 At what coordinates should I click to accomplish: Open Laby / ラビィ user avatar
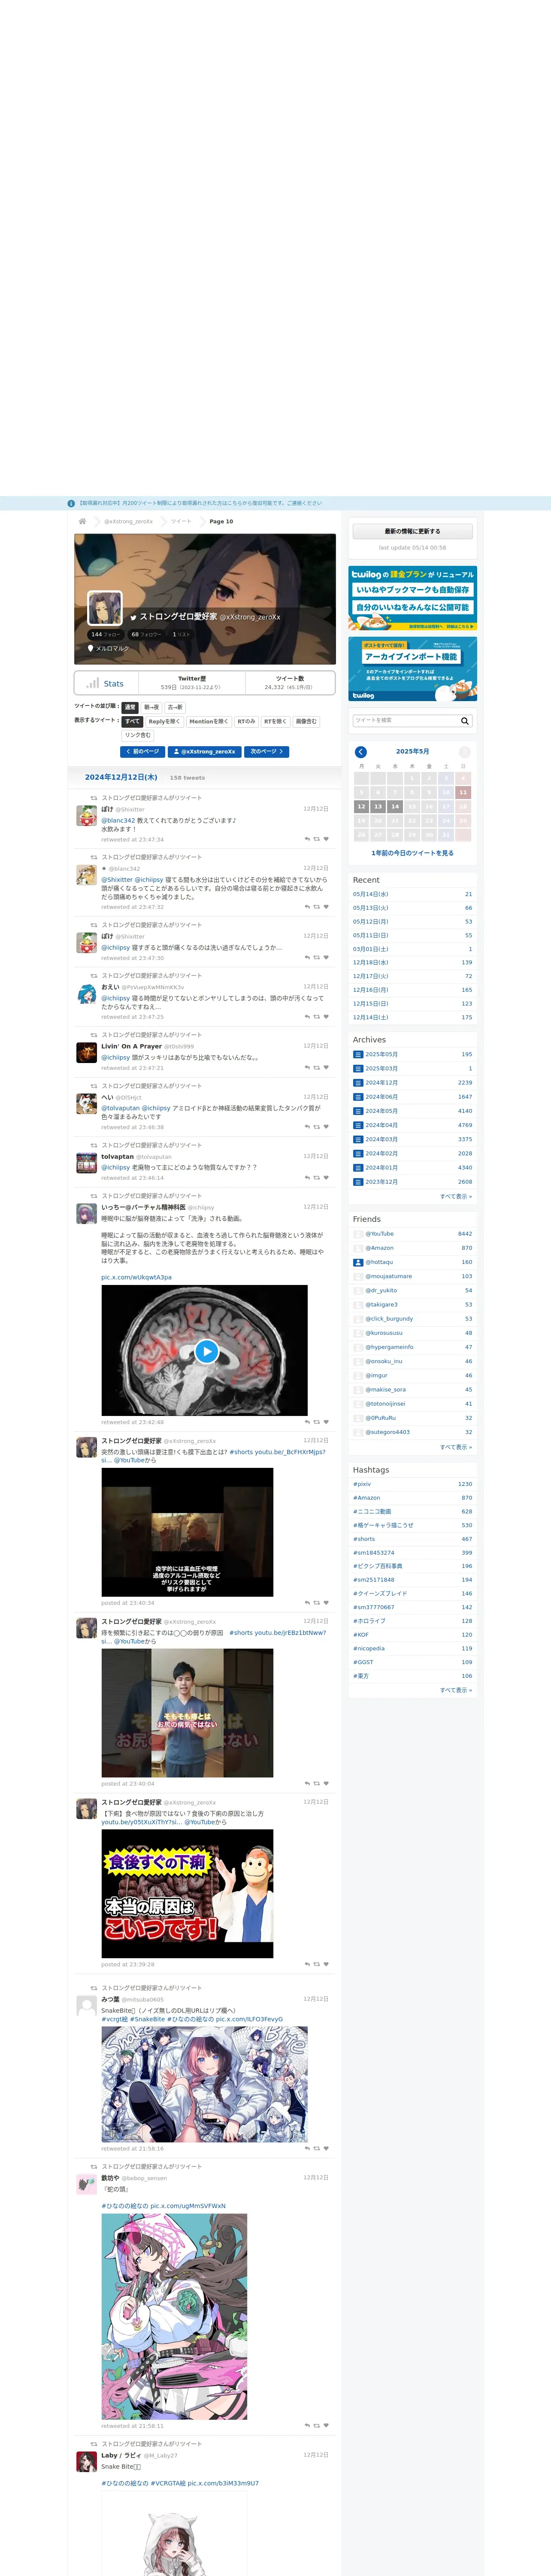(87, 2462)
